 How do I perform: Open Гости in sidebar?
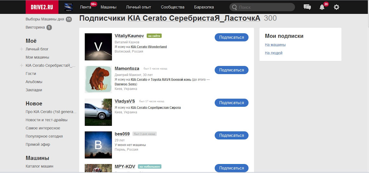click(x=31, y=74)
